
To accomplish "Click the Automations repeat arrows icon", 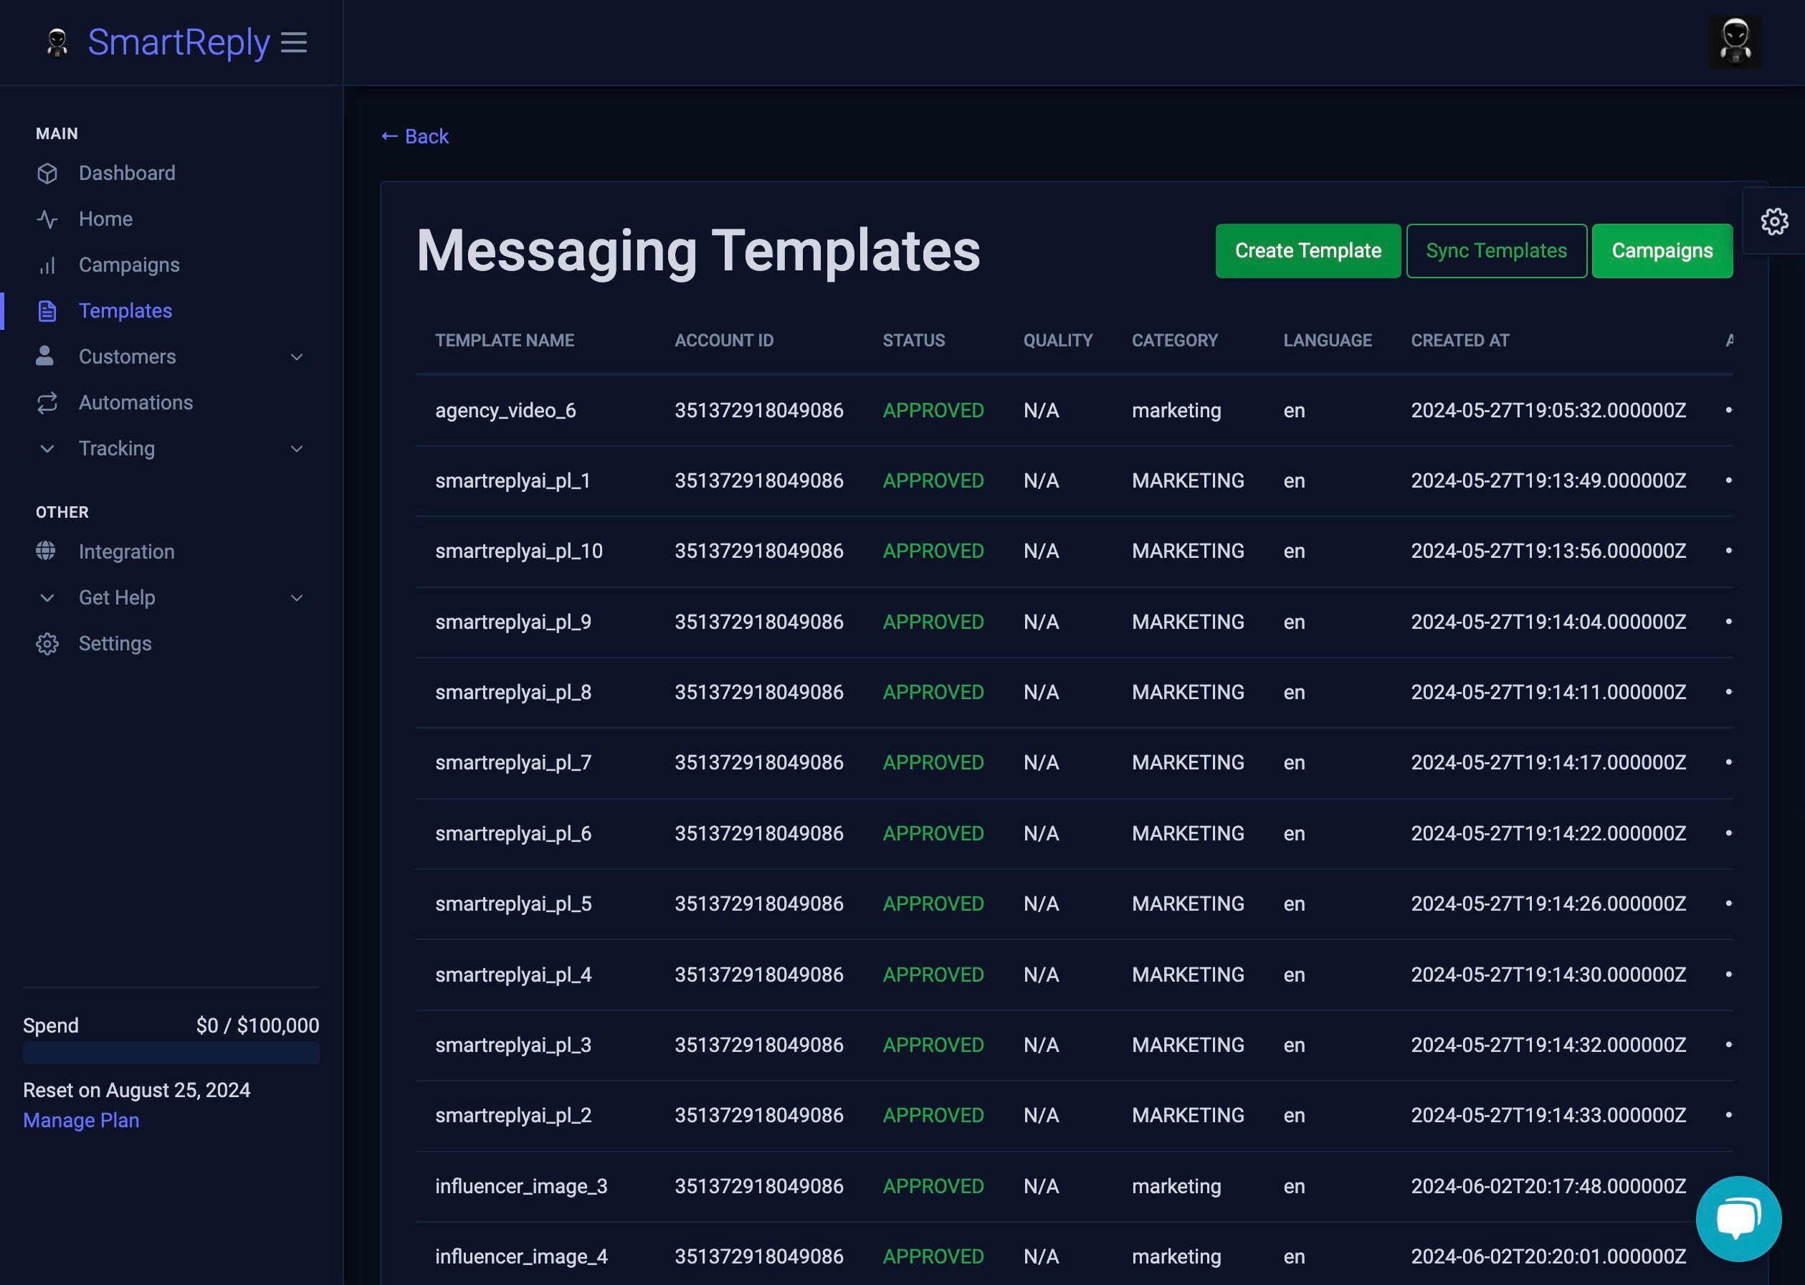I will [x=47, y=403].
